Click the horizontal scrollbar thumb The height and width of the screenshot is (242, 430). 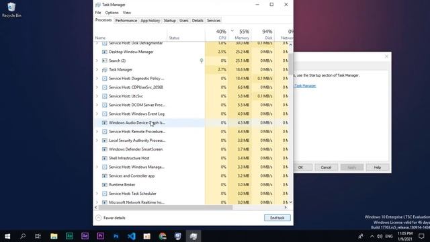165,208
